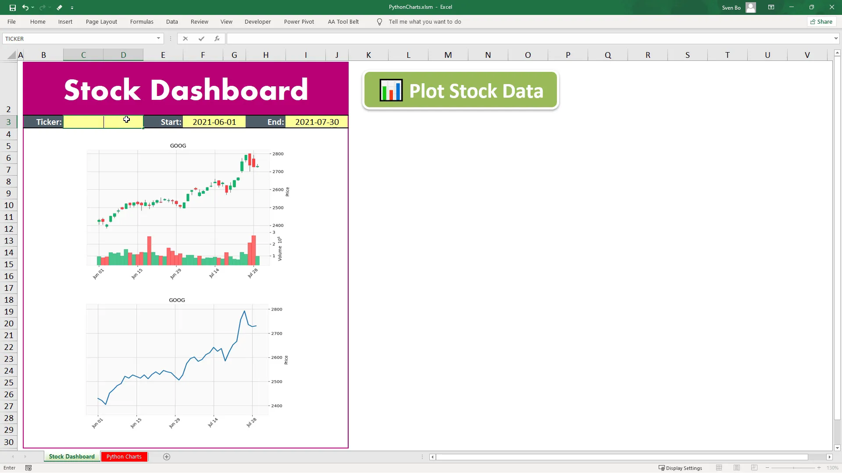Click the Redo arrow icon
Viewport: 842px width, 473px height.
tap(42, 7)
